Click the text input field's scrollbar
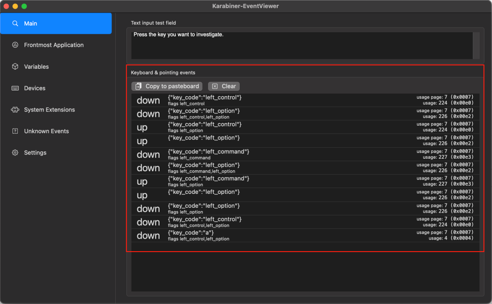 tap(476, 46)
